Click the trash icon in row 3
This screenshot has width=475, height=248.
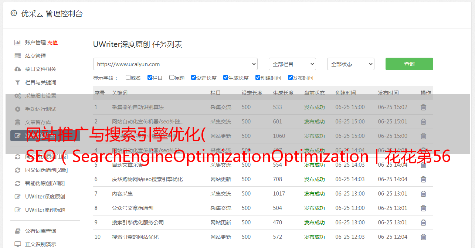(x=424, y=136)
